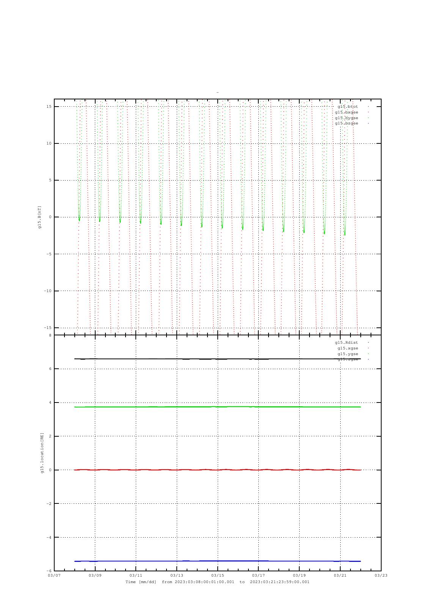
Task: Click the black Rdist data line
Action: (x=217, y=359)
